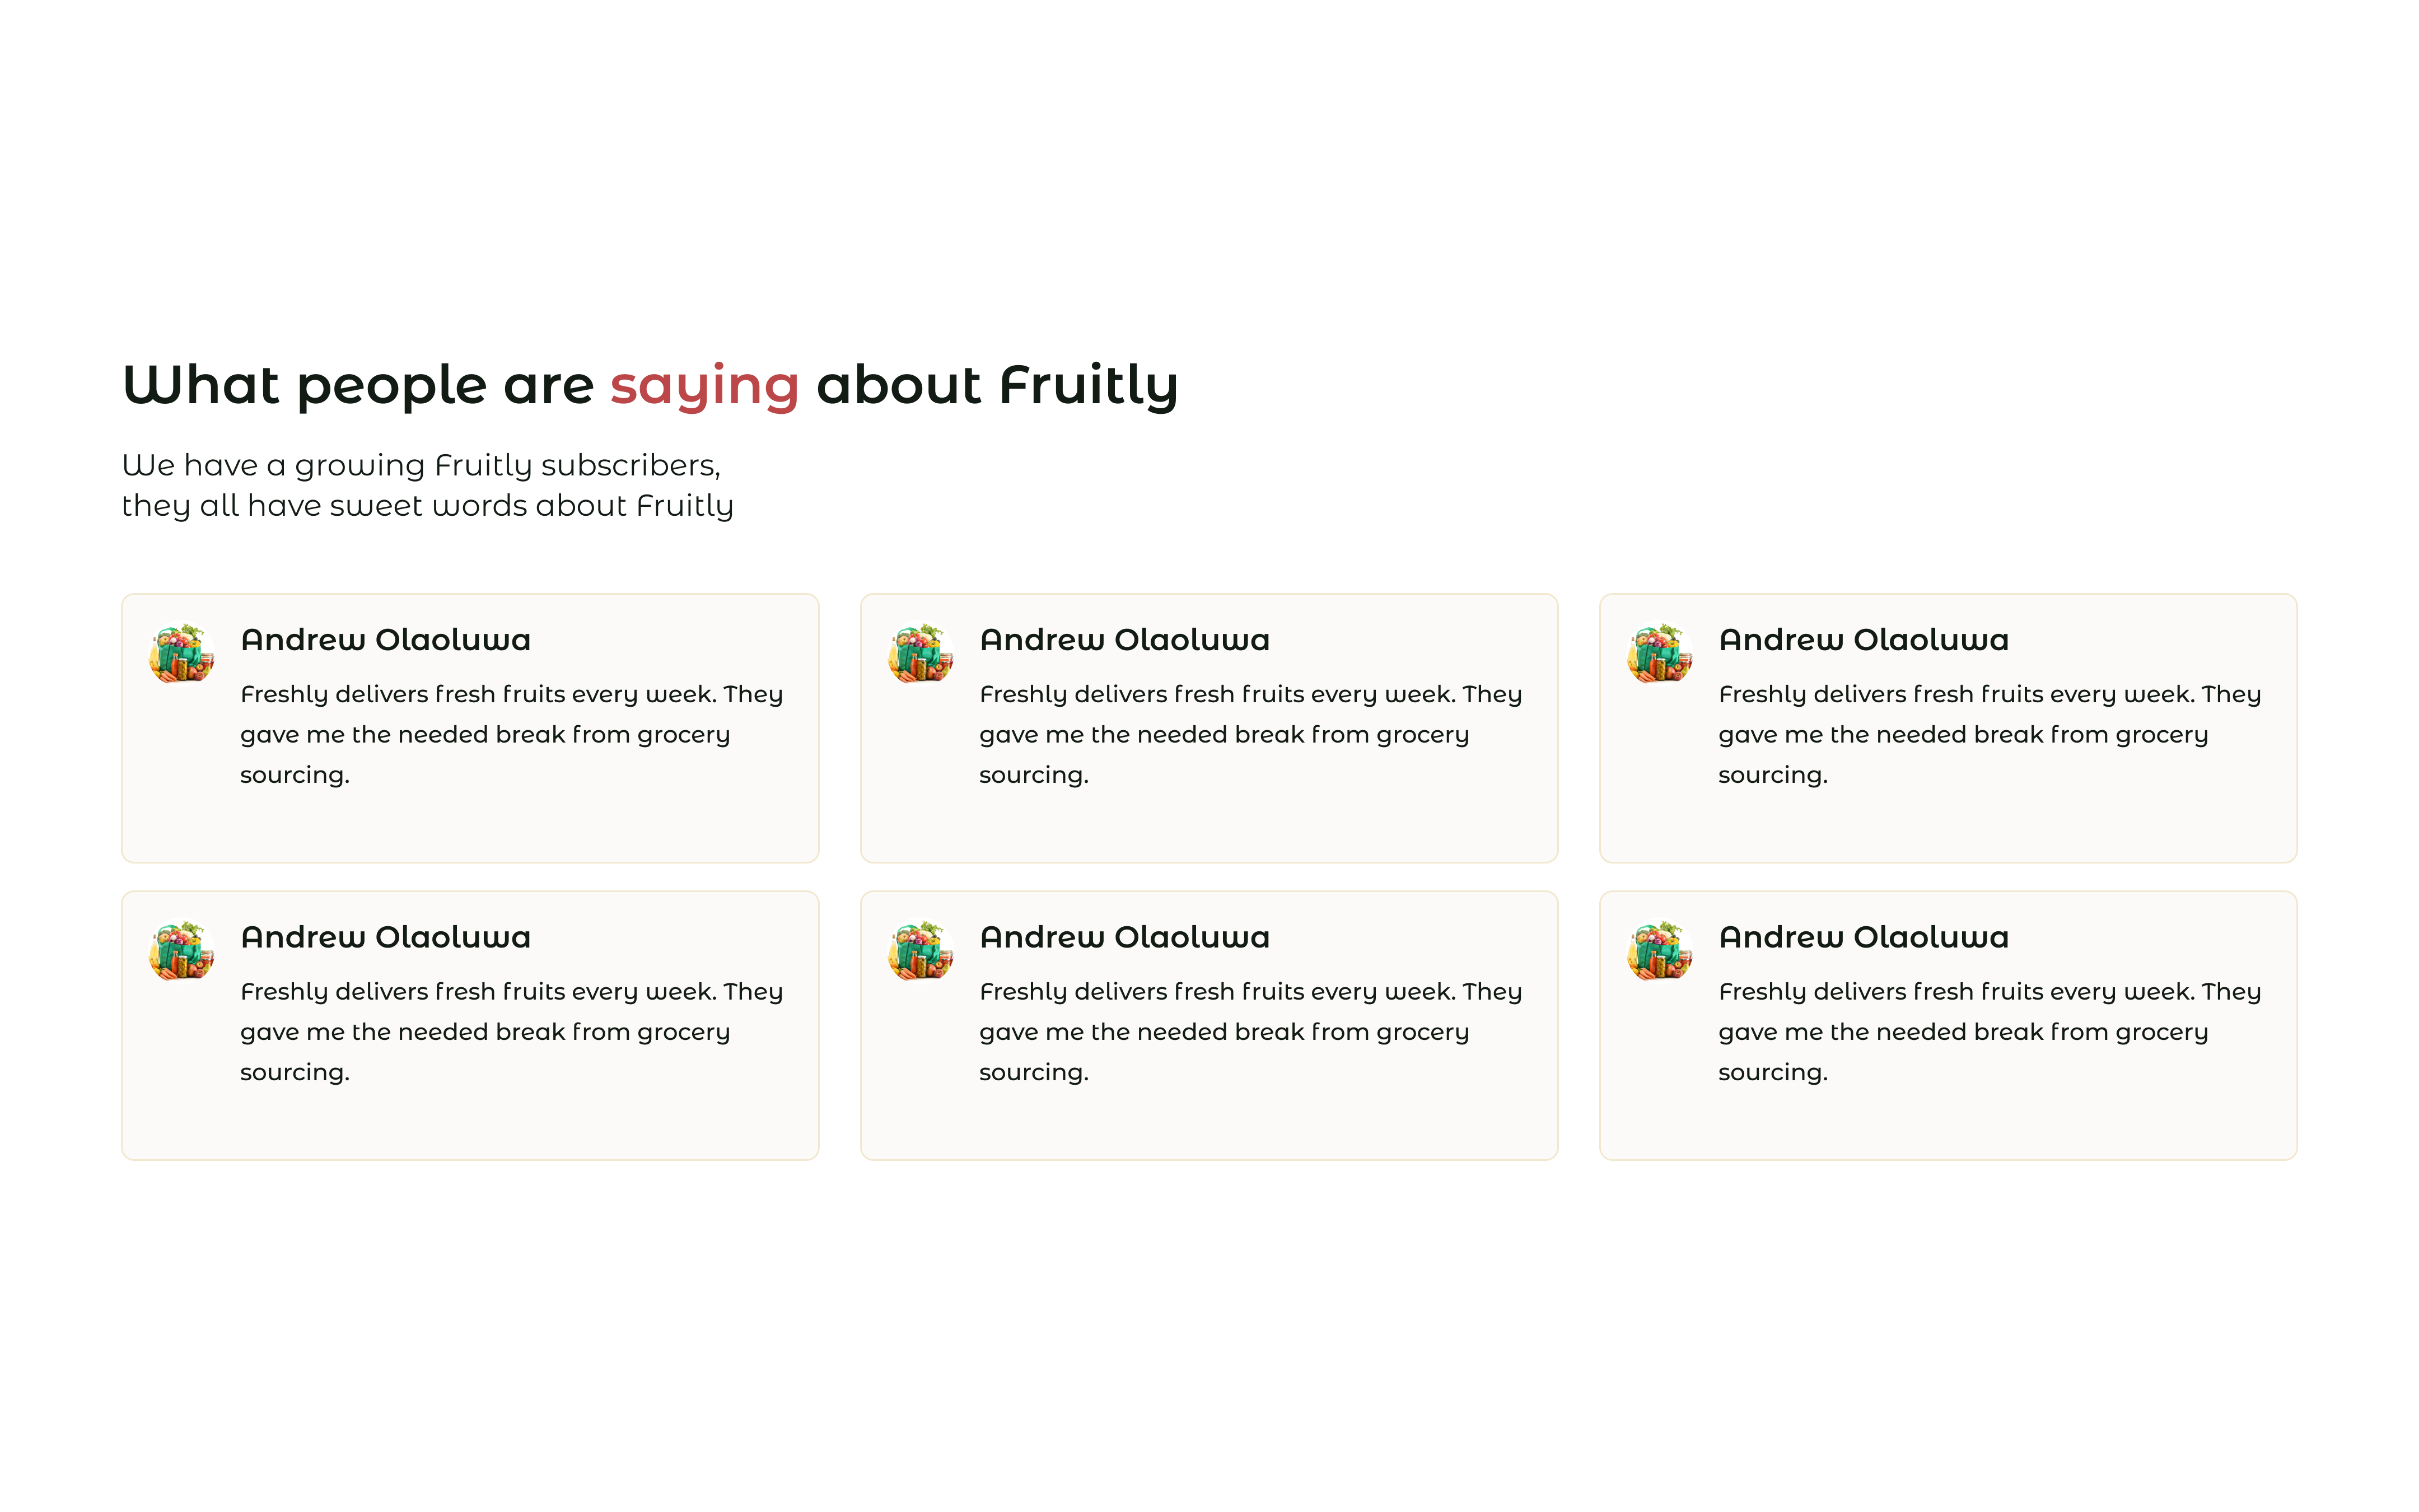Select Andrew Olaoluwa name in bottom-left card
Viewport: 2419px width, 1512px height.
click(386, 937)
